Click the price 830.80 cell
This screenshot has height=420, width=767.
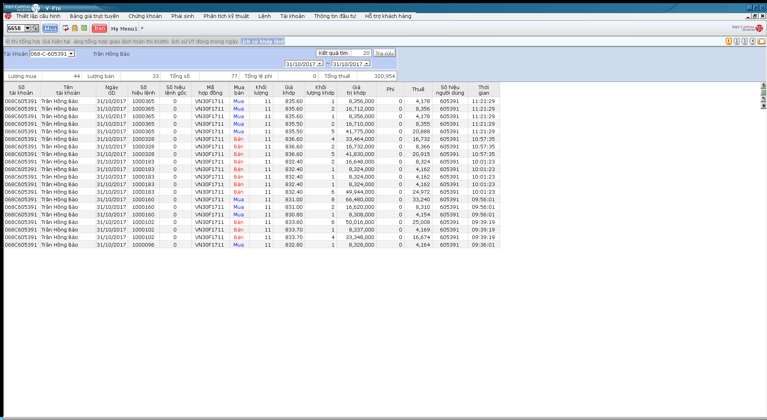pyautogui.click(x=289, y=214)
